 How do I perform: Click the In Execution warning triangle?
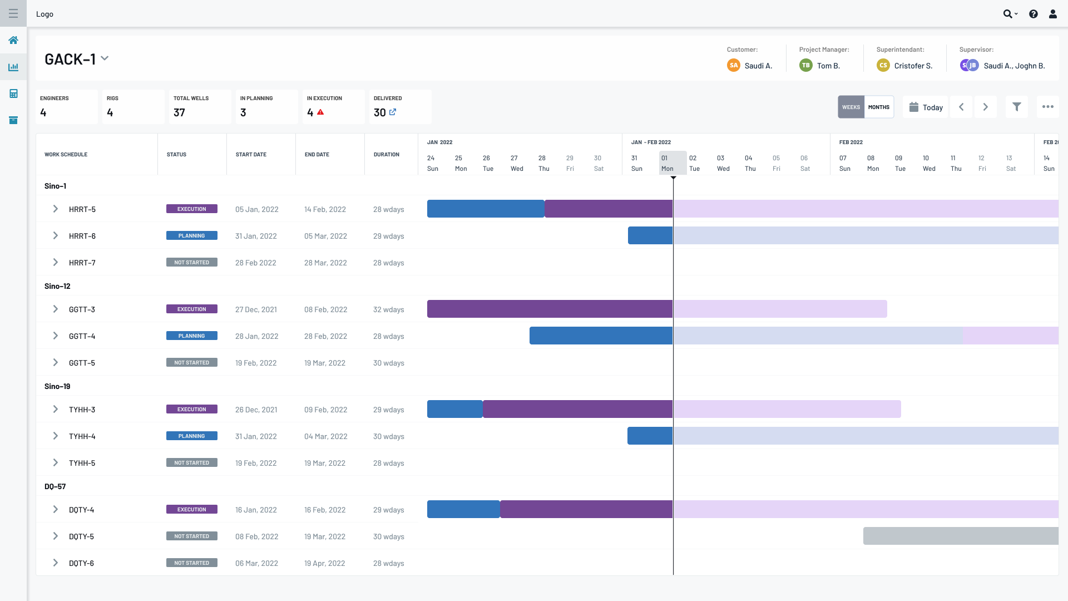(320, 112)
